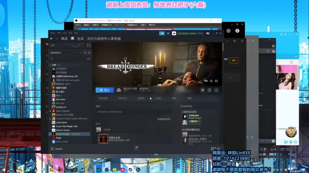Screen dimensions: 309x173
Task: Select Feign in library list
Action: tap(59, 138)
